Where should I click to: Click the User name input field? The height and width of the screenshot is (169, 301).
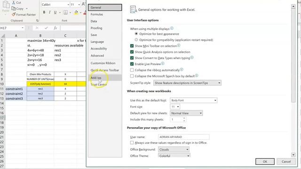pos(184,137)
